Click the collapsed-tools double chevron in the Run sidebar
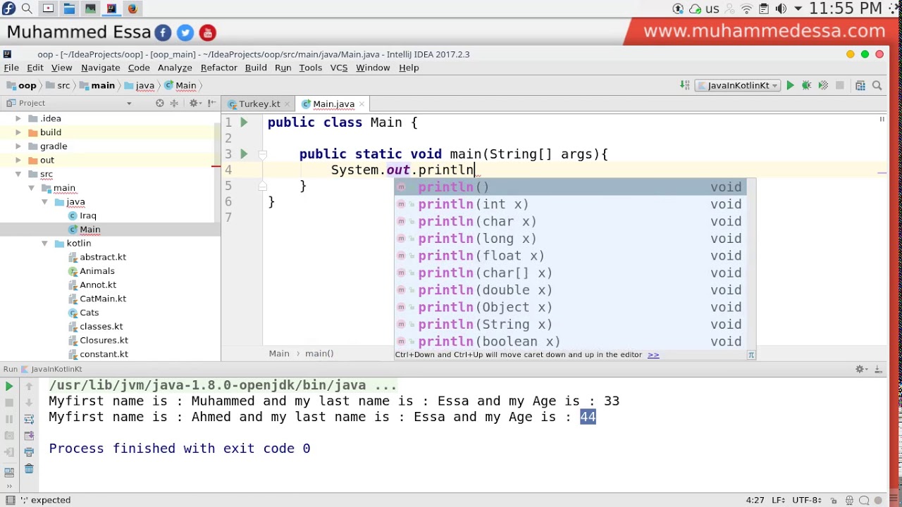This screenshot has height=507, width=902. 9,486
